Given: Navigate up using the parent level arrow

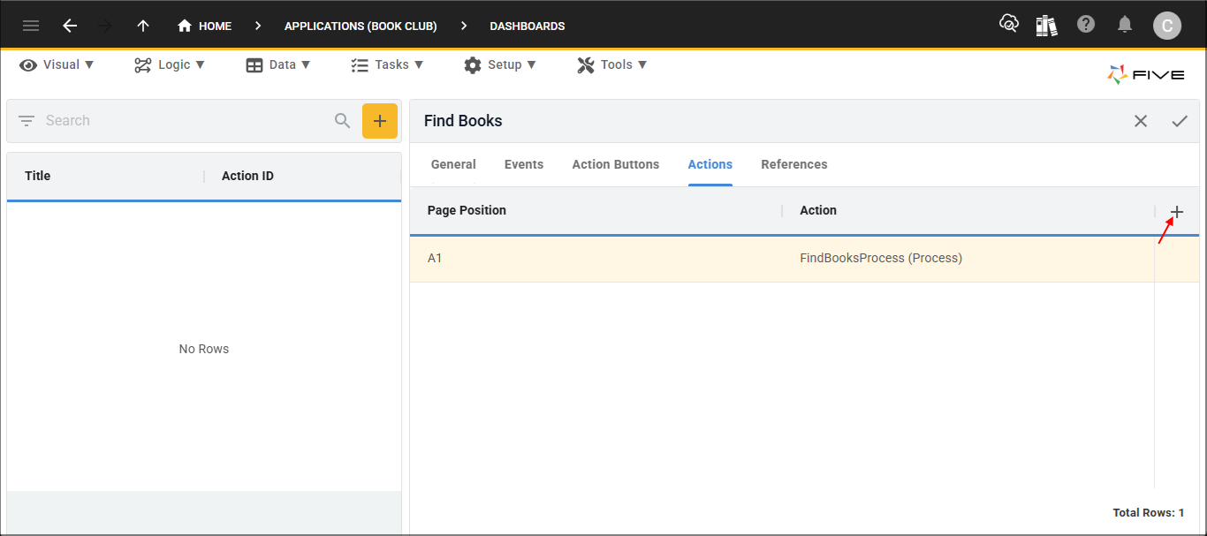Looking at the screenshot, I should point(142,25).
